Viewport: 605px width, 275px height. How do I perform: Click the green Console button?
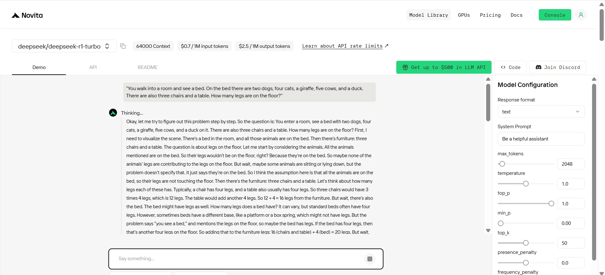pyautogui.click(x=555, y=15)
